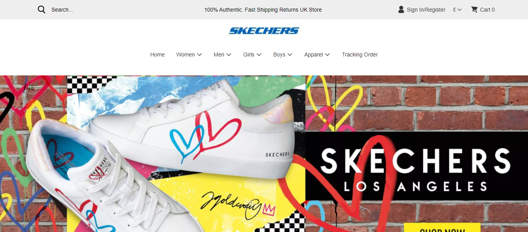Focus the Search... input field
528x232 pixels.
pyautogui.click(x=62, y=10)
